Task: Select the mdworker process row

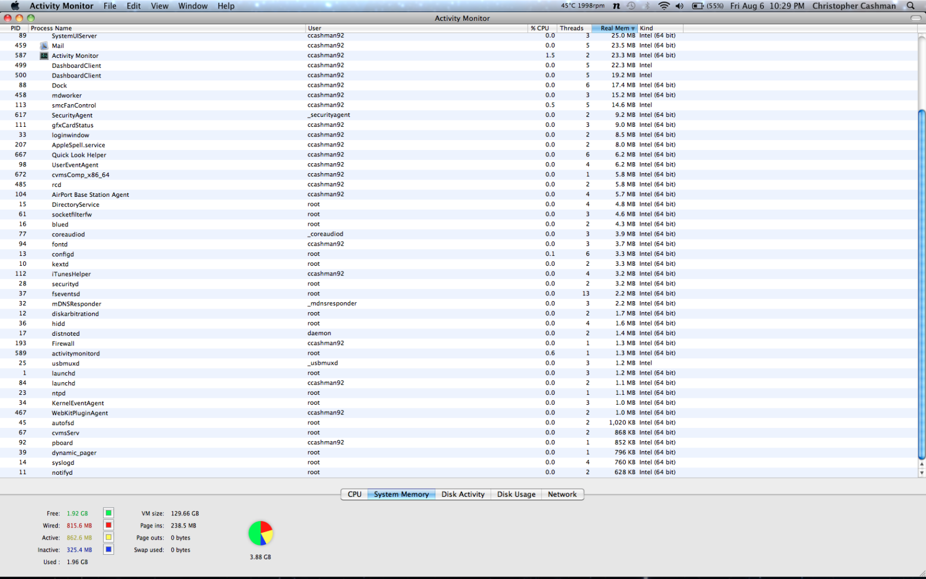Action: click(x=459, y=95)
